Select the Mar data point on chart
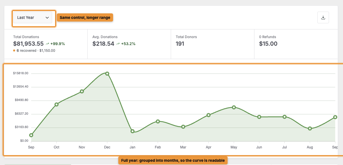Screen dimensions: 343x165 tap(183, 127)
